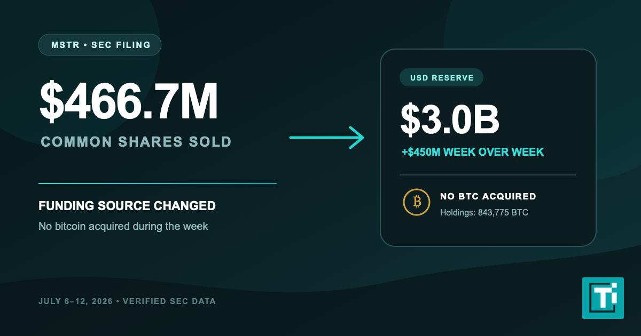Select the USD RESERVE pill label
Image resolution: width=641 pixels, height=336 pixels.
[442, 78]
